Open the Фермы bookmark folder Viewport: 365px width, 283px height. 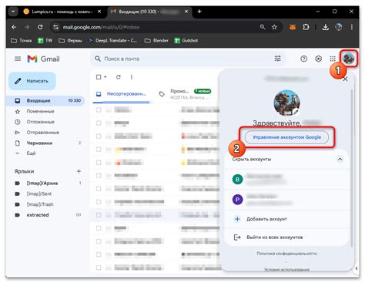point(70,40)
